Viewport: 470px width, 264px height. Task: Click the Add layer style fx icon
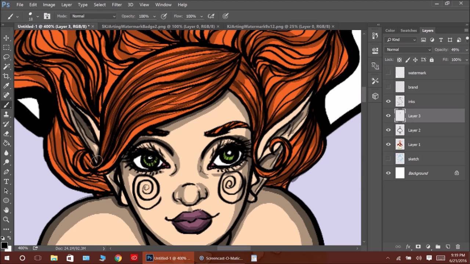[x=408, y=247]
